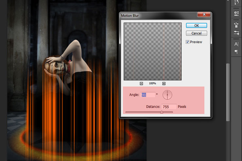
Task: Open the History panel icon
Action: [236, 3]
